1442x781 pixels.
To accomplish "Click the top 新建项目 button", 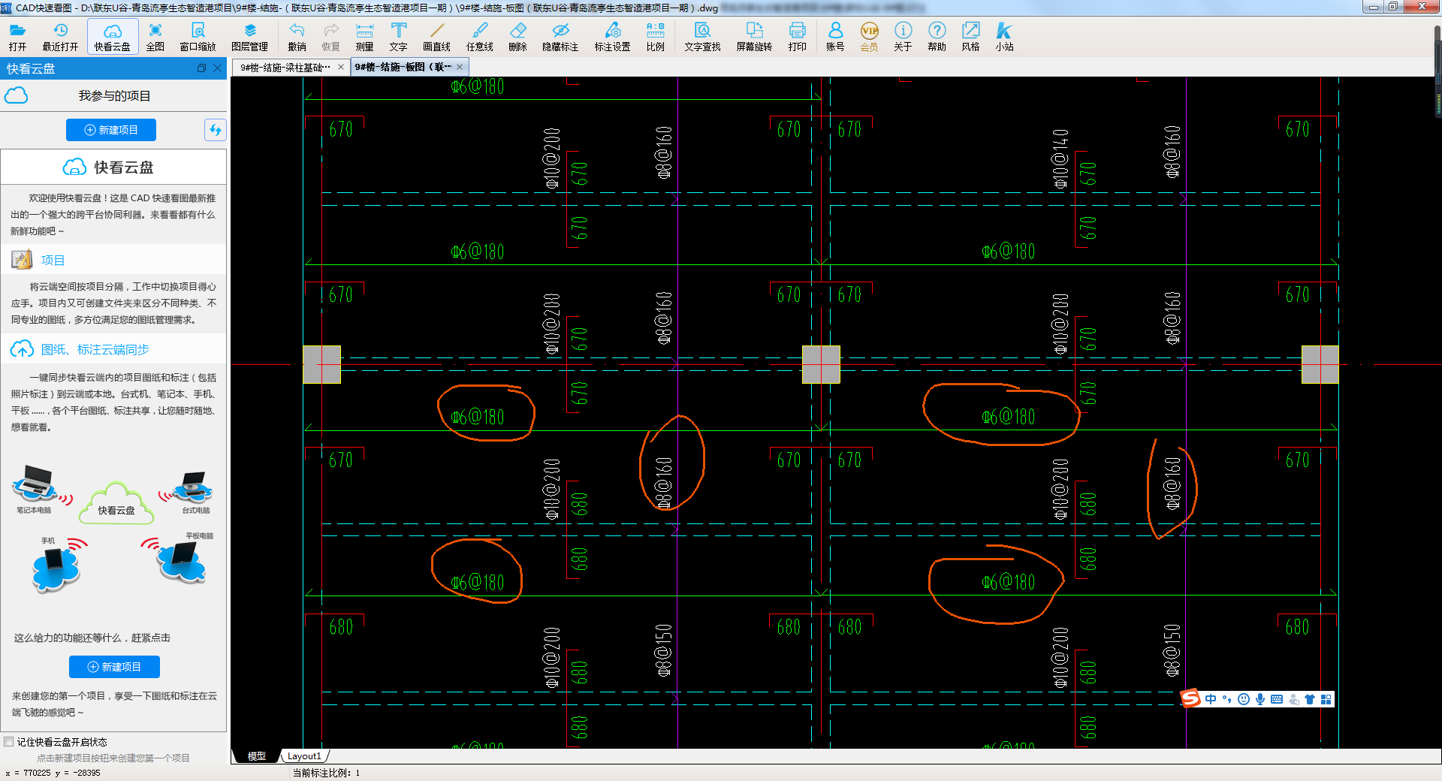I will coord(111,130).
